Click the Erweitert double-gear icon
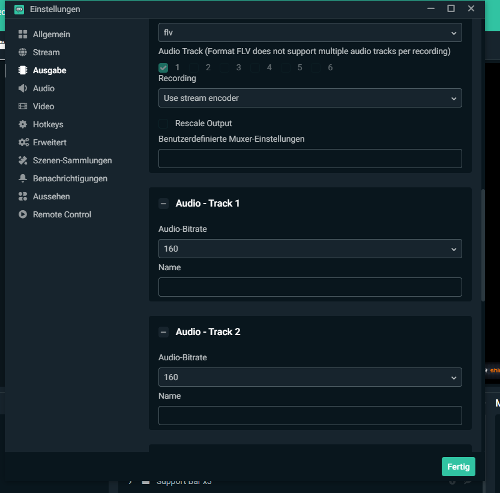 [23, 142]
